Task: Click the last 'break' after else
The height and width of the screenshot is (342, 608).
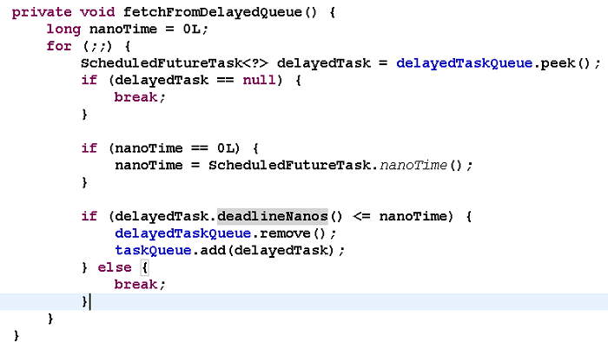Action: pyautogui.click(x=135, y=285)
